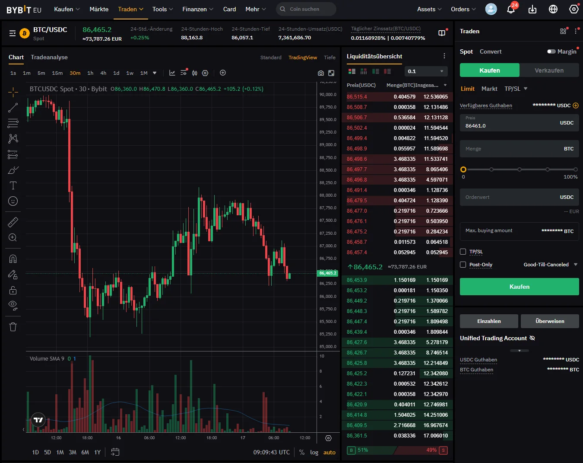Select the ruler measure tool

13,222
